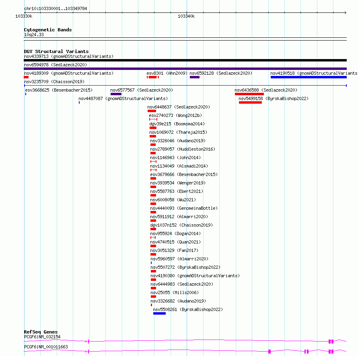The height and width of the screenshot is (356, 358).
Task: Open nsv4487087 gnomADStructuralVariants label
Action: click(123, 98)
